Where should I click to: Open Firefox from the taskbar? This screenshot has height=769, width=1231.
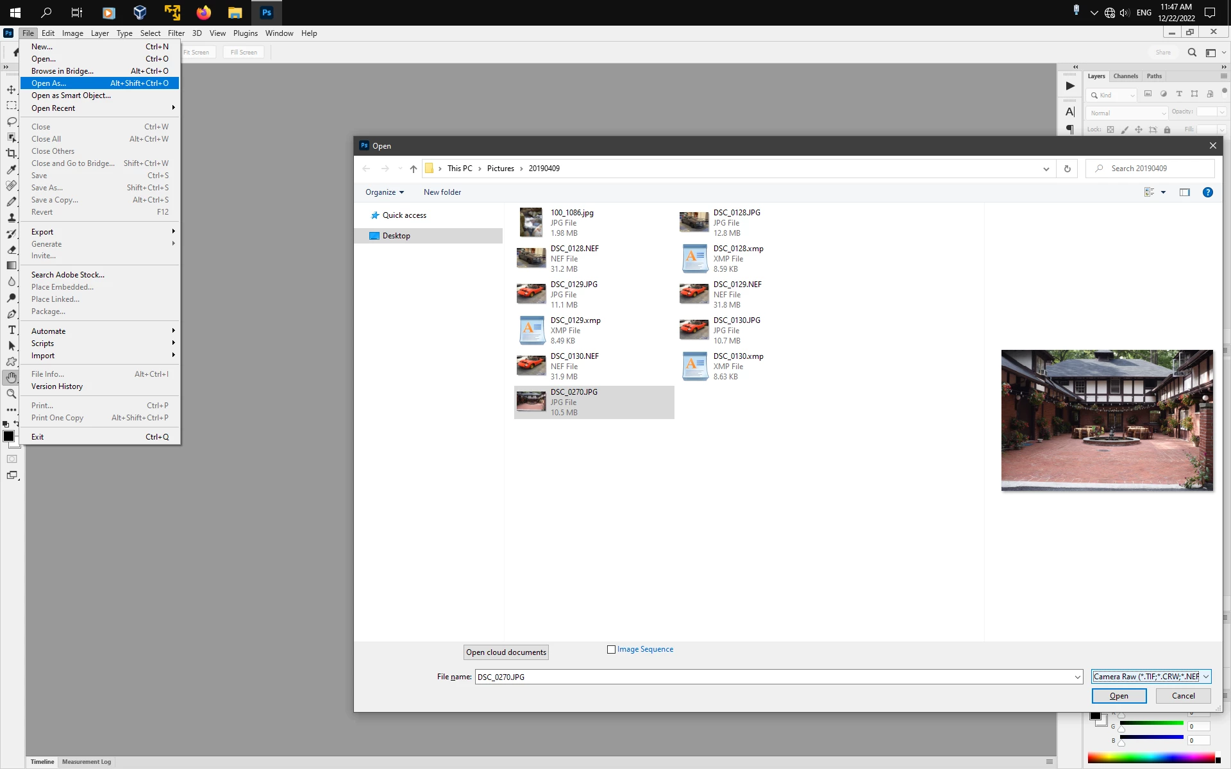click(x=203, y=13)
